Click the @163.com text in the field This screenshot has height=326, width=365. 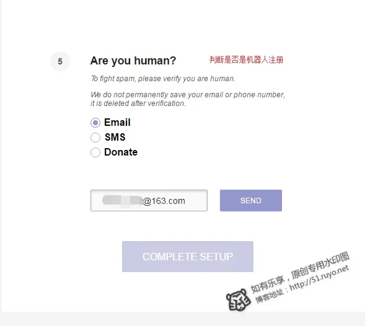164,201
